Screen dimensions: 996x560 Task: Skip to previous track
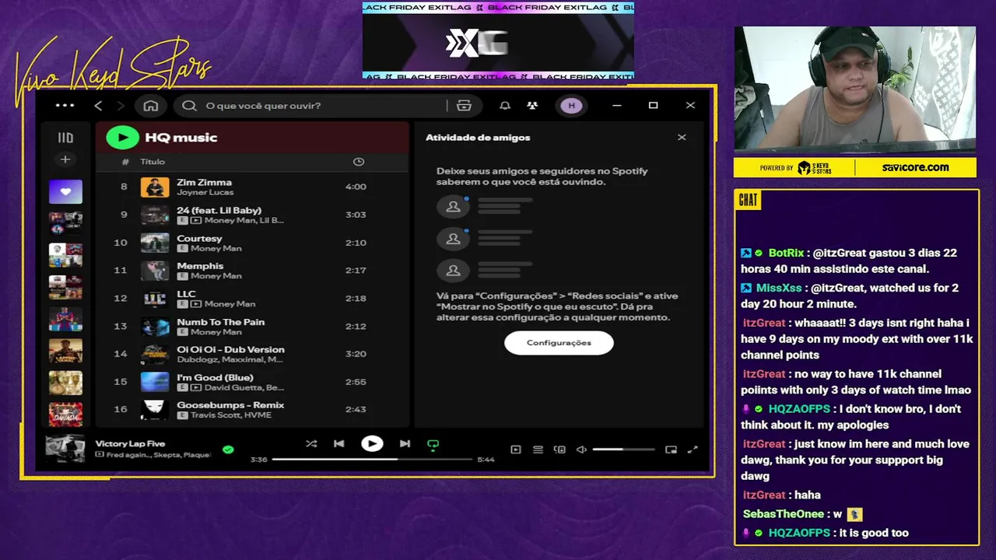tap(339, 443)
